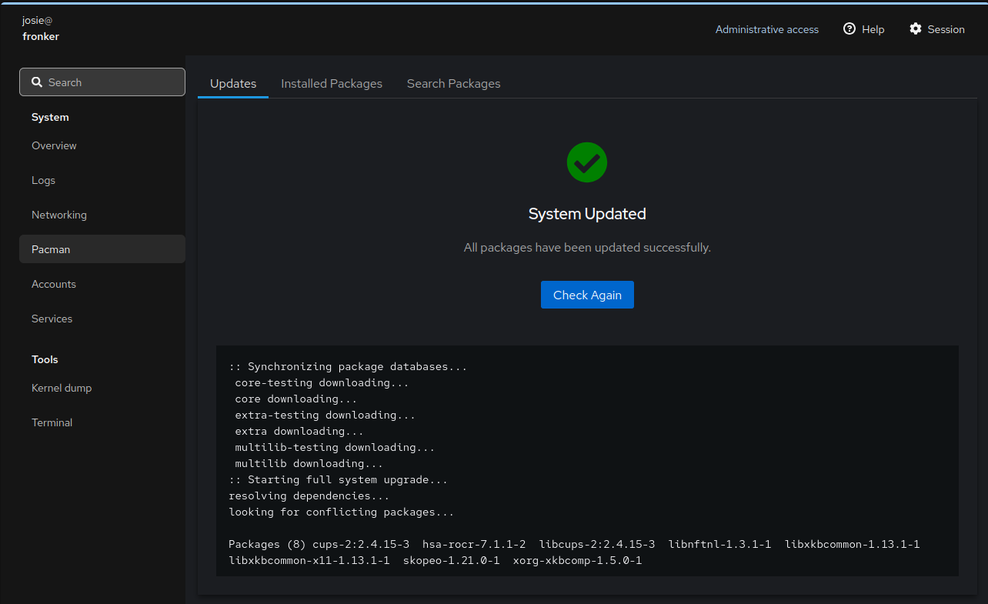Click the magnifier icon in search box
988x604 pixels.
[x=36, y=82]
